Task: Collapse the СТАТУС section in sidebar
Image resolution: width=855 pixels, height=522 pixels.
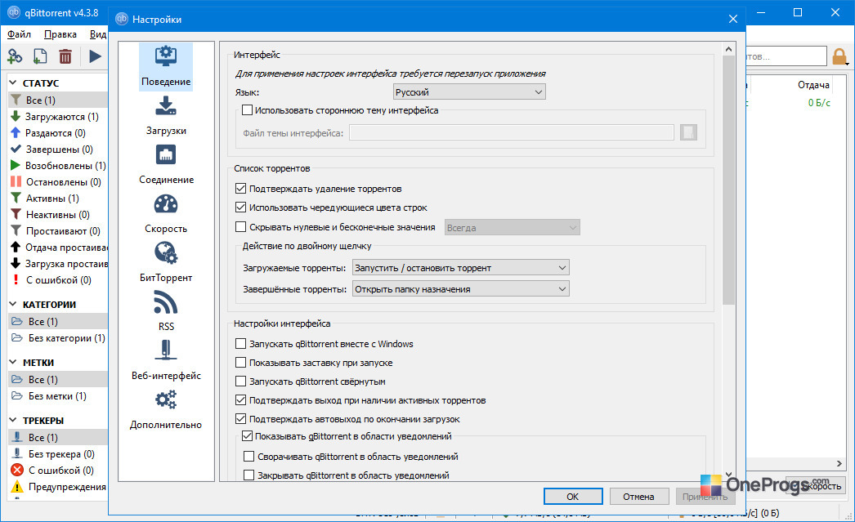Action: 13,83
